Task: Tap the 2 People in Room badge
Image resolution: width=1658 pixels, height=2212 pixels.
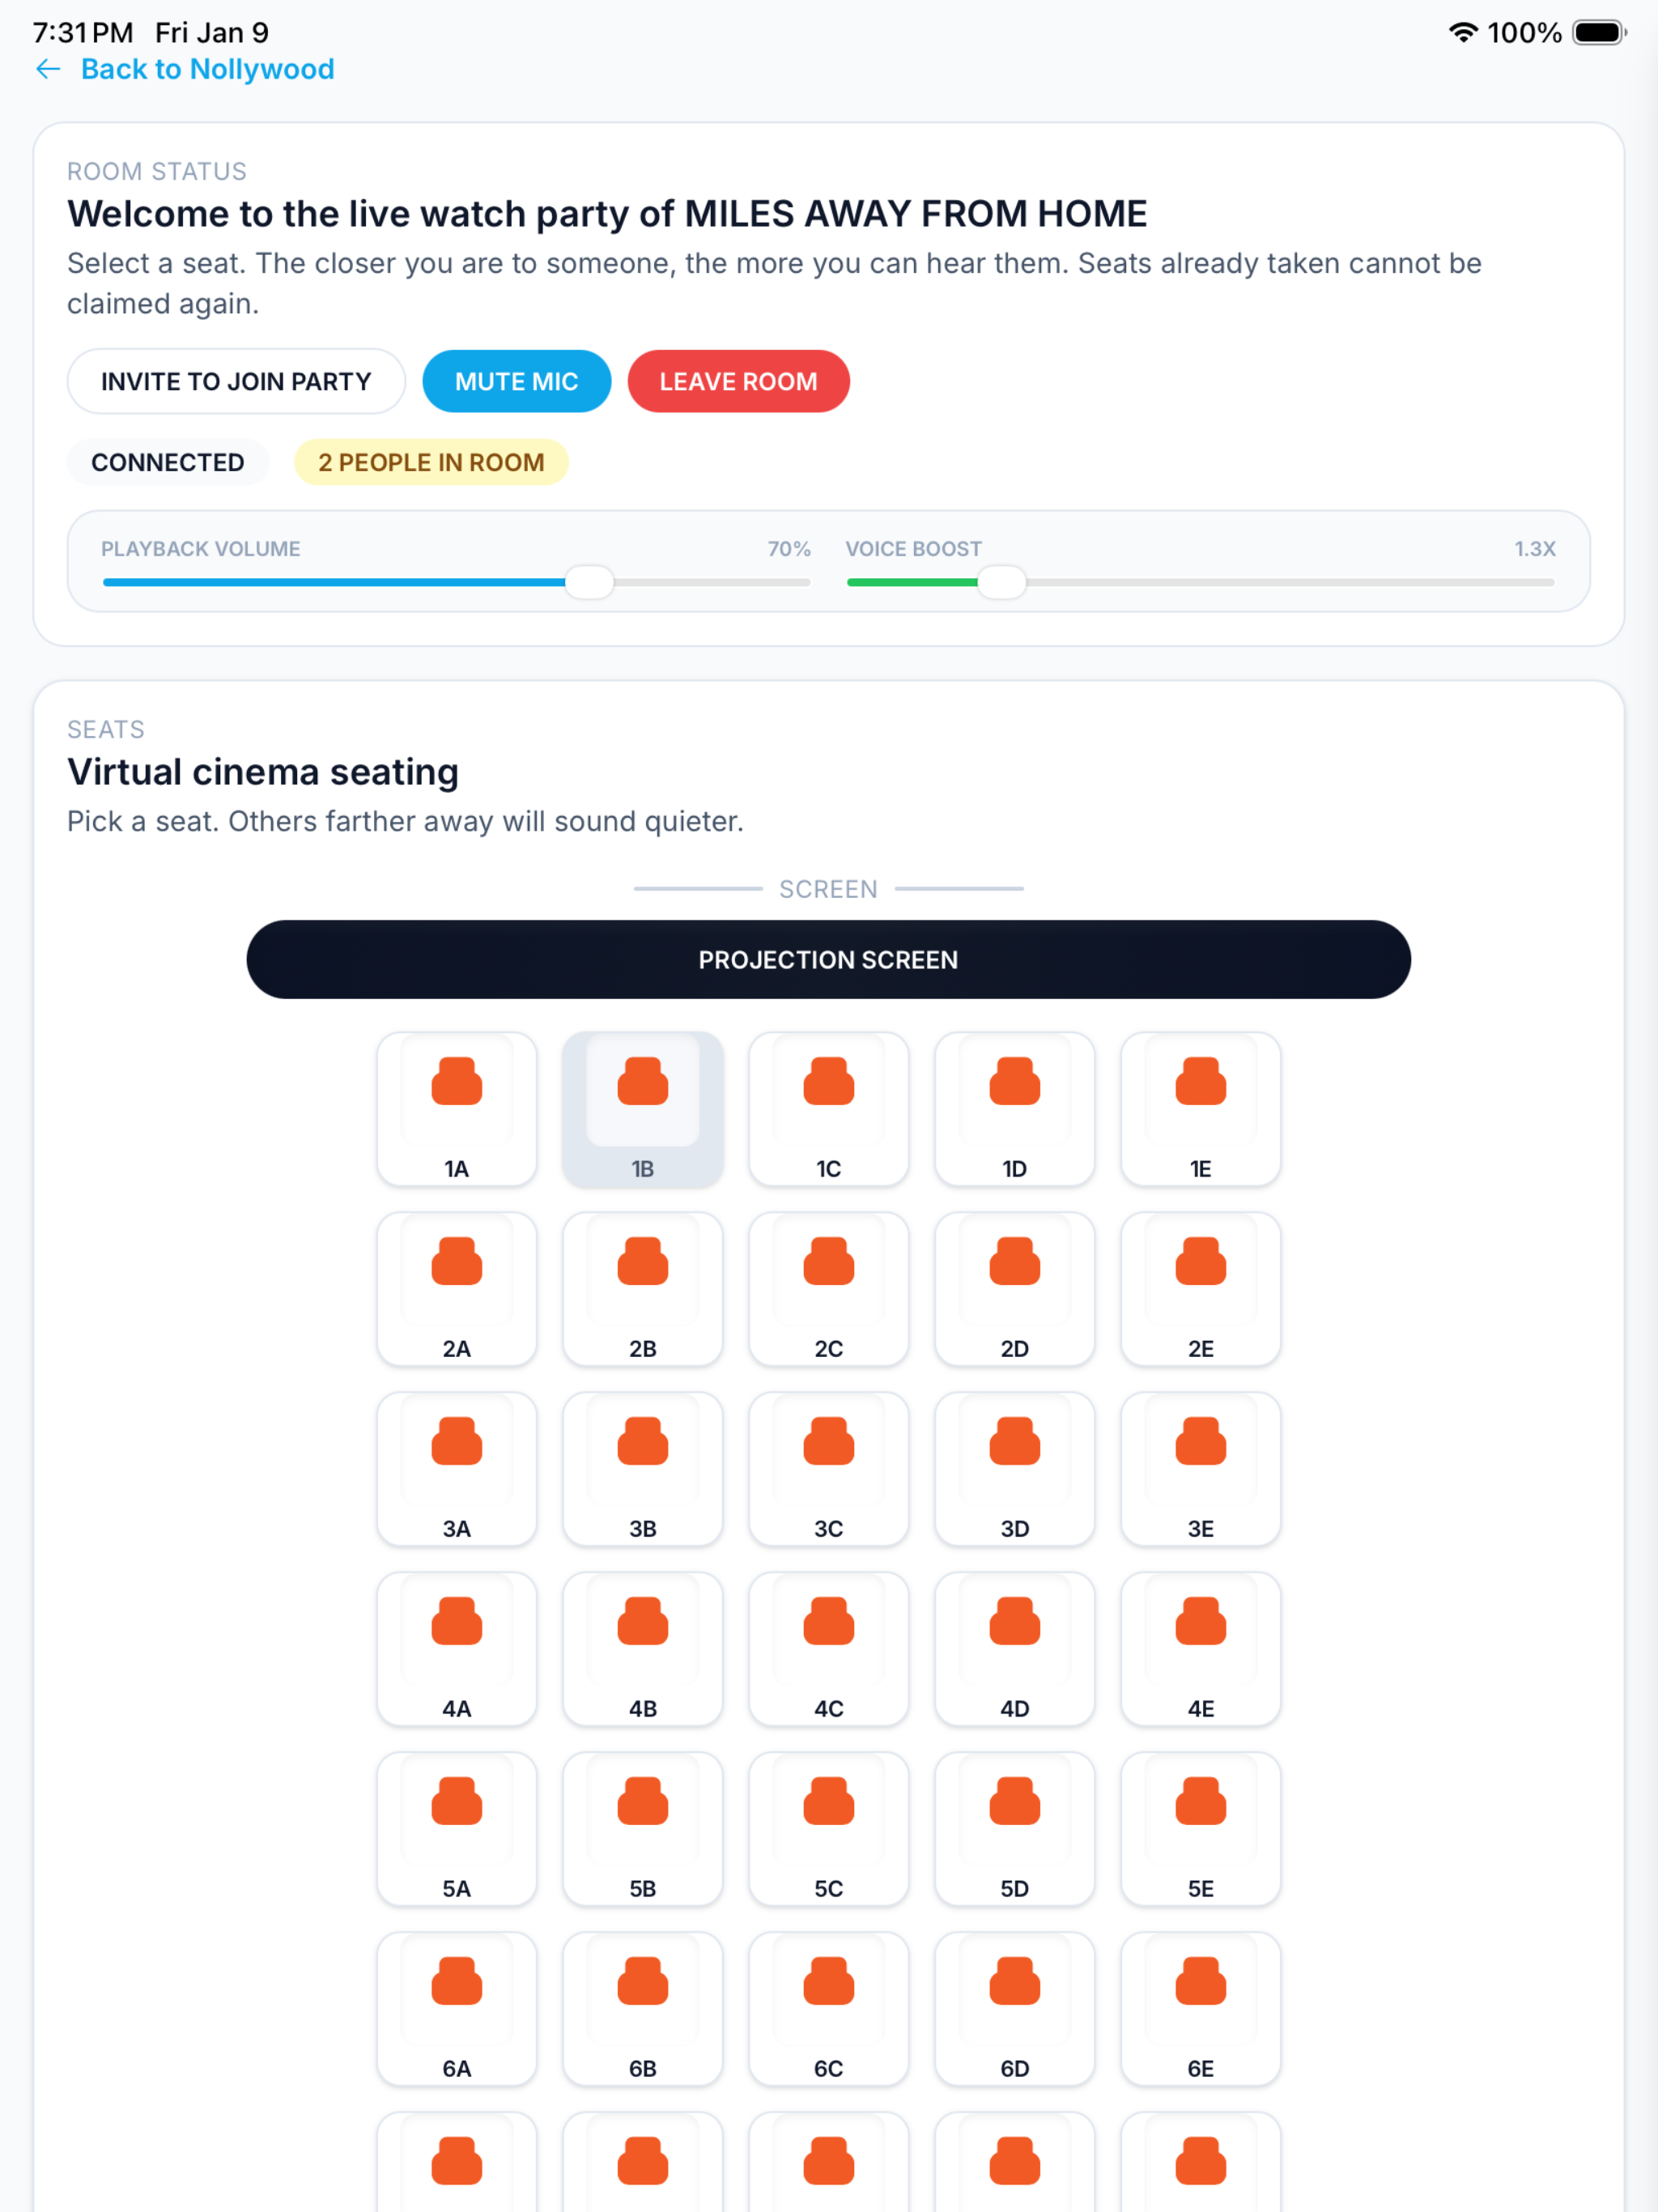Action: (x=431, y=462)
